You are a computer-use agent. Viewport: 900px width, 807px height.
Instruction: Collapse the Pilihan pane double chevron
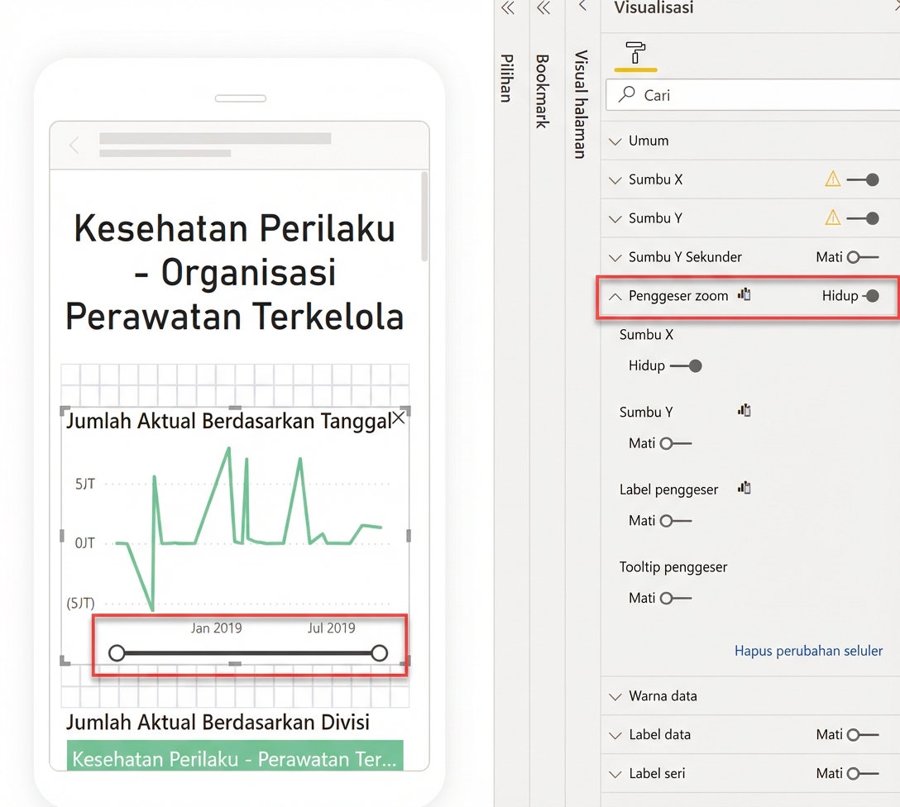pyautogui.click(x=508, y=8)
